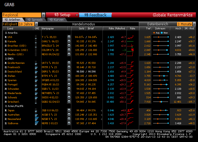Screen dimensions: 198x142
Task: Open the USA yield sparkline chart
Action: coord(130,37)
